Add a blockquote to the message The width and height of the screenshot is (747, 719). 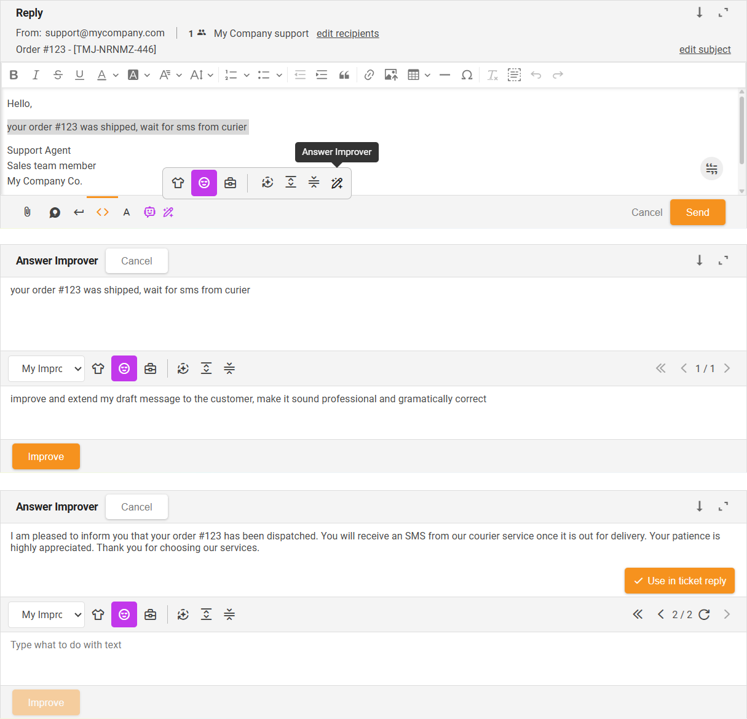click(x=344, y=74)
